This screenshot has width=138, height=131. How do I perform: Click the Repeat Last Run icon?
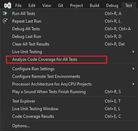click(x=5, y=21)
